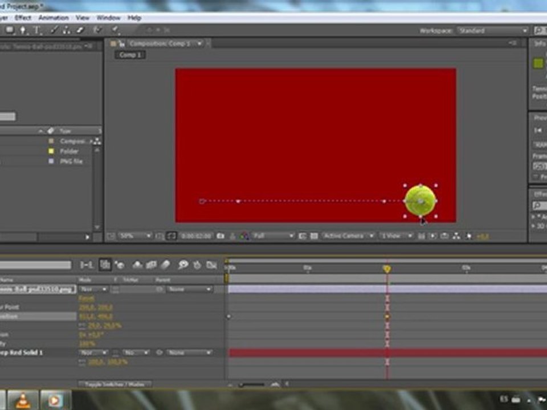
Task: Click Toggle Switches / Modes button
Action: coord(115,384)
